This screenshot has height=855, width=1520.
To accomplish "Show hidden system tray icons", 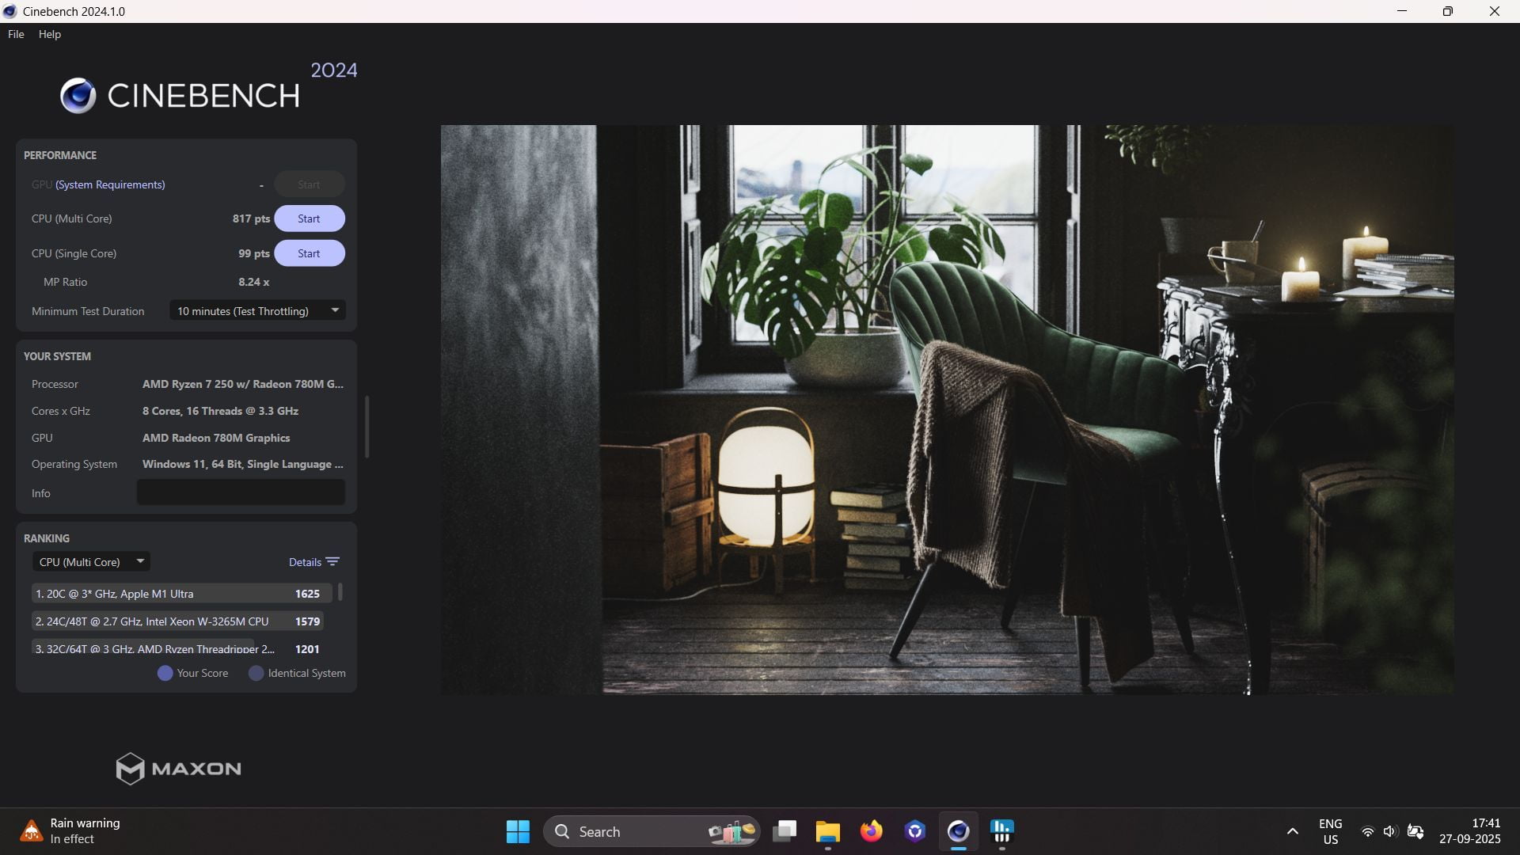I will tap(1292, 831).
